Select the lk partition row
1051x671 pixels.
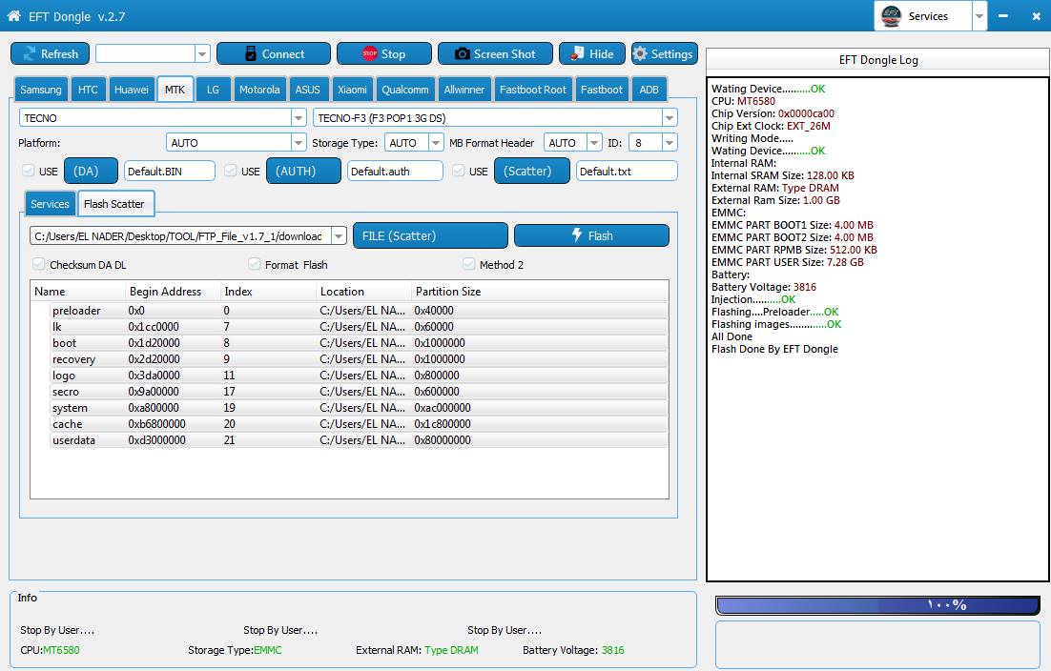(359, 327)
